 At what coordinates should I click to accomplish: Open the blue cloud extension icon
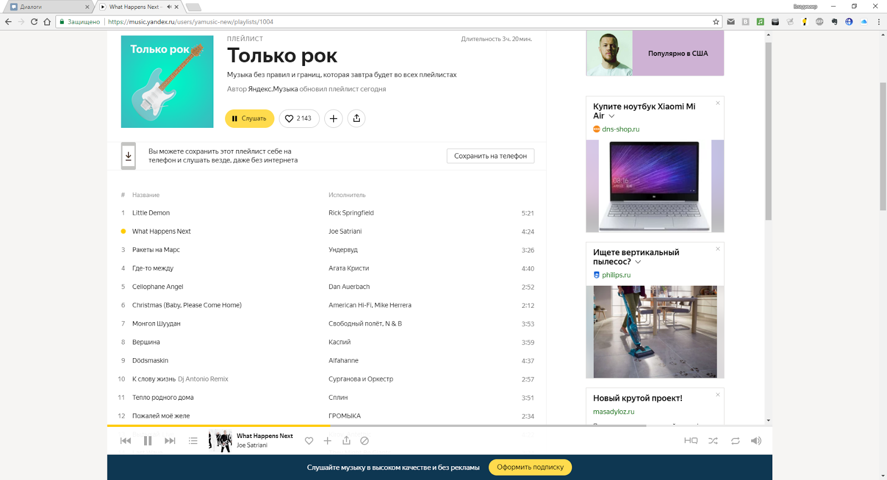click(x=864, y=22)
